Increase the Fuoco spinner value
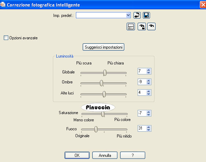206x162 pixels. (x=149, y=127)
